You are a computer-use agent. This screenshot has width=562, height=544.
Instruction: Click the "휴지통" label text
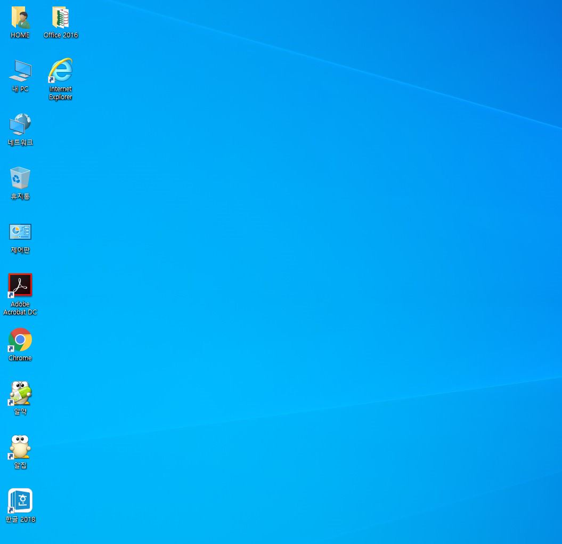pos(20,196)
